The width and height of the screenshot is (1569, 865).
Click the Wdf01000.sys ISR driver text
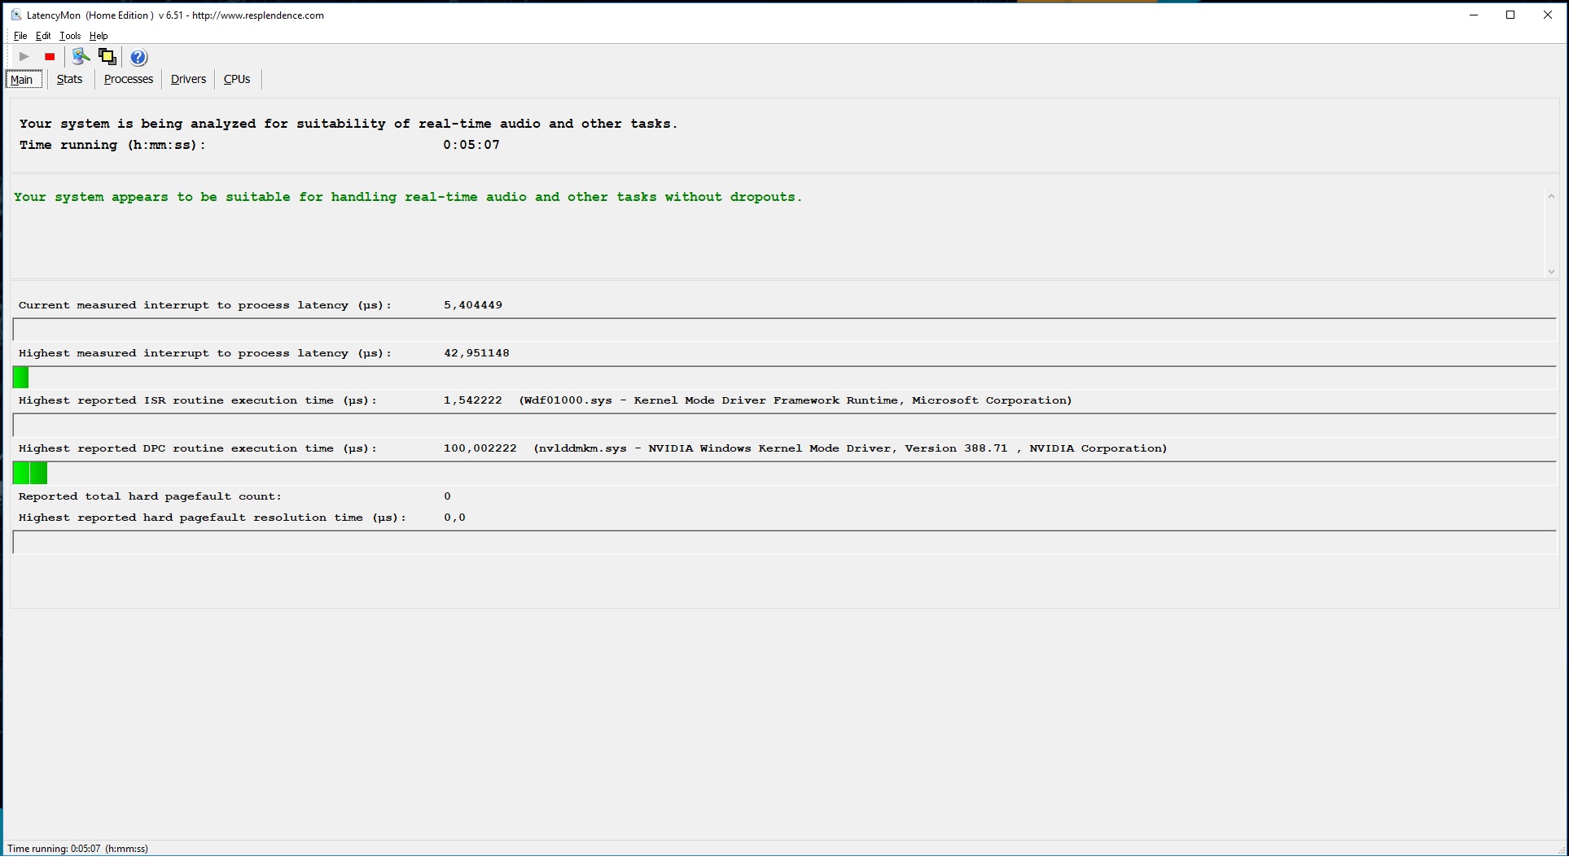pyautogui.click(x=795, y=400)
